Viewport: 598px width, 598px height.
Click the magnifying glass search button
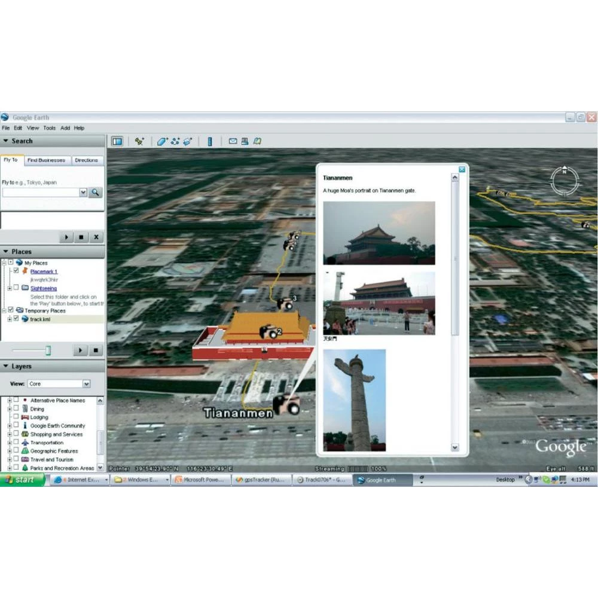[x=96, y=193]
